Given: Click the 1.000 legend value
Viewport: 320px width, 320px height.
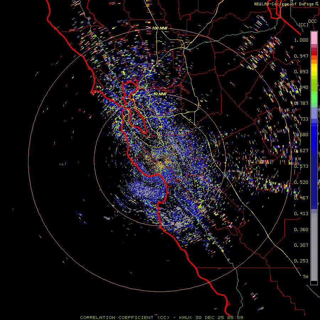Looking at the screenshot, I should 301,40.
